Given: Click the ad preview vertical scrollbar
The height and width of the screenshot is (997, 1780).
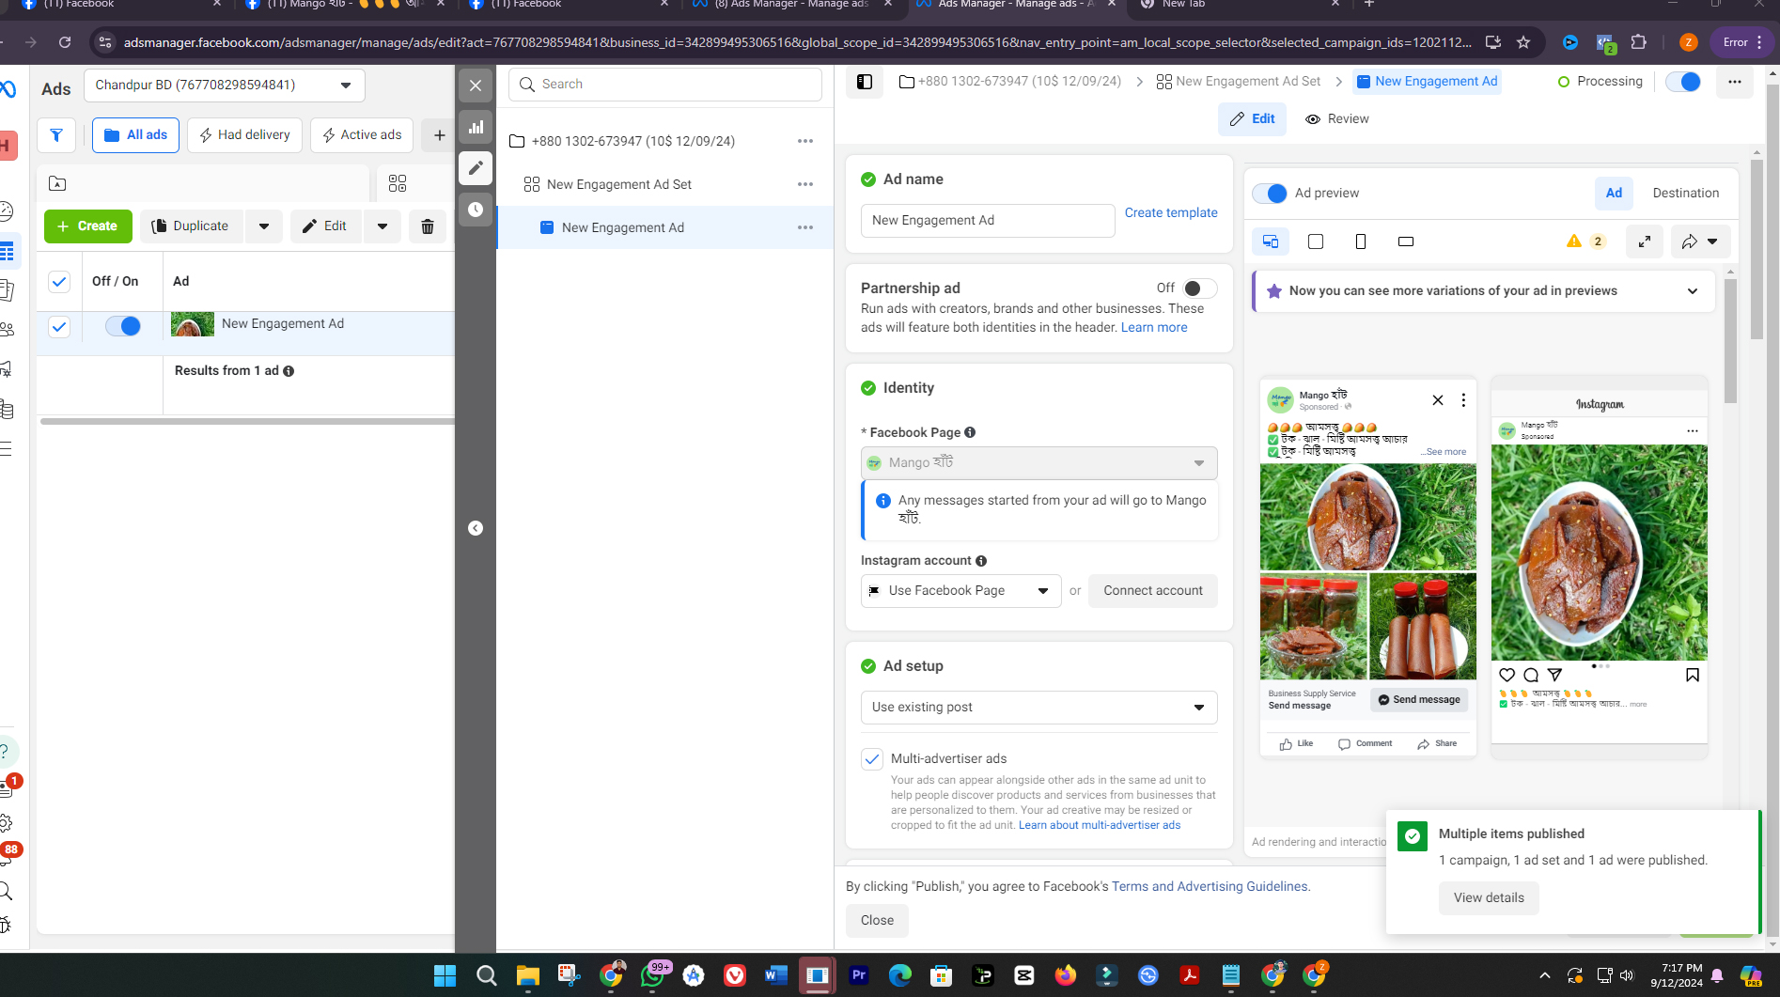Looking at the screenshot, I should [1730, 341].
